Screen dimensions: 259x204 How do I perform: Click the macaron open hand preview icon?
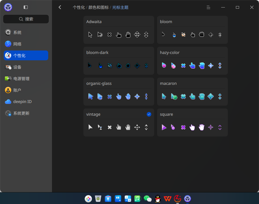[x=202, y=96]
